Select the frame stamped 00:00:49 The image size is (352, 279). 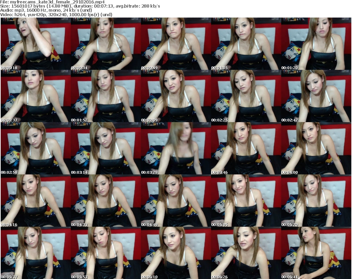coord(176,44)
